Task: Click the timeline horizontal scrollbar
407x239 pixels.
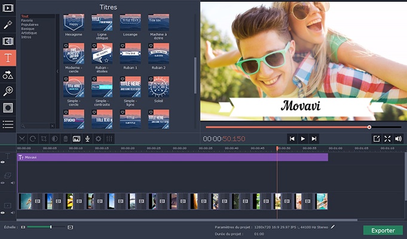Action: [187, 220]
